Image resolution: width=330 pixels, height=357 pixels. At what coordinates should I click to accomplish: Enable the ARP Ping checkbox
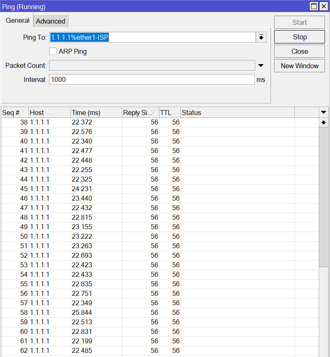[53, 51]
